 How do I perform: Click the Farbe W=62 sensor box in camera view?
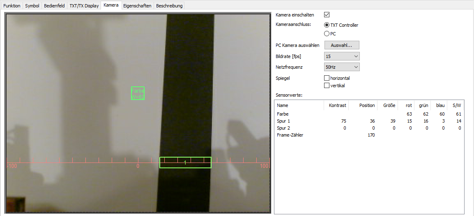(x=138, y=93)
